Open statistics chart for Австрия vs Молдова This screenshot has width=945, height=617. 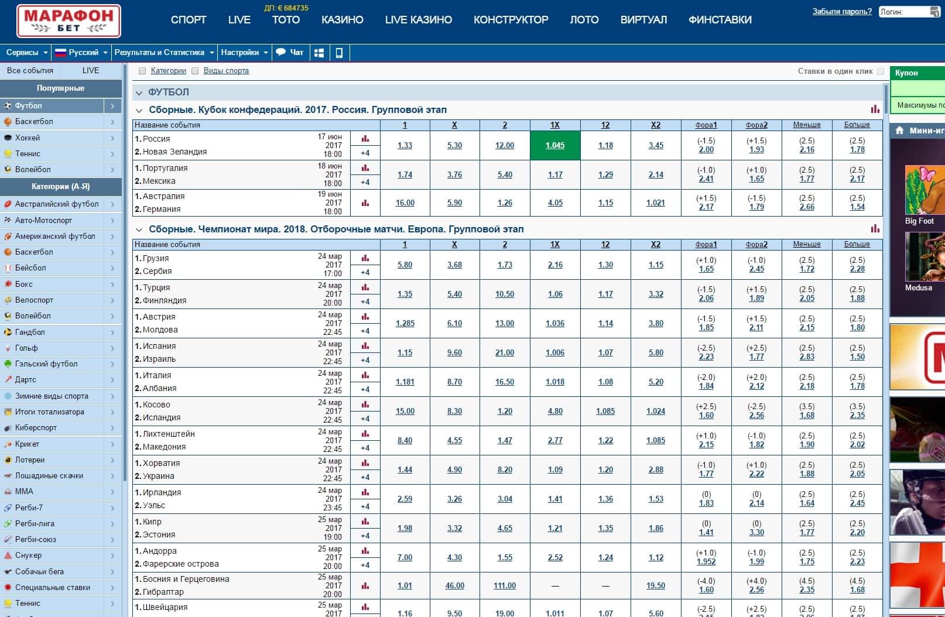[x=365, y=317]
